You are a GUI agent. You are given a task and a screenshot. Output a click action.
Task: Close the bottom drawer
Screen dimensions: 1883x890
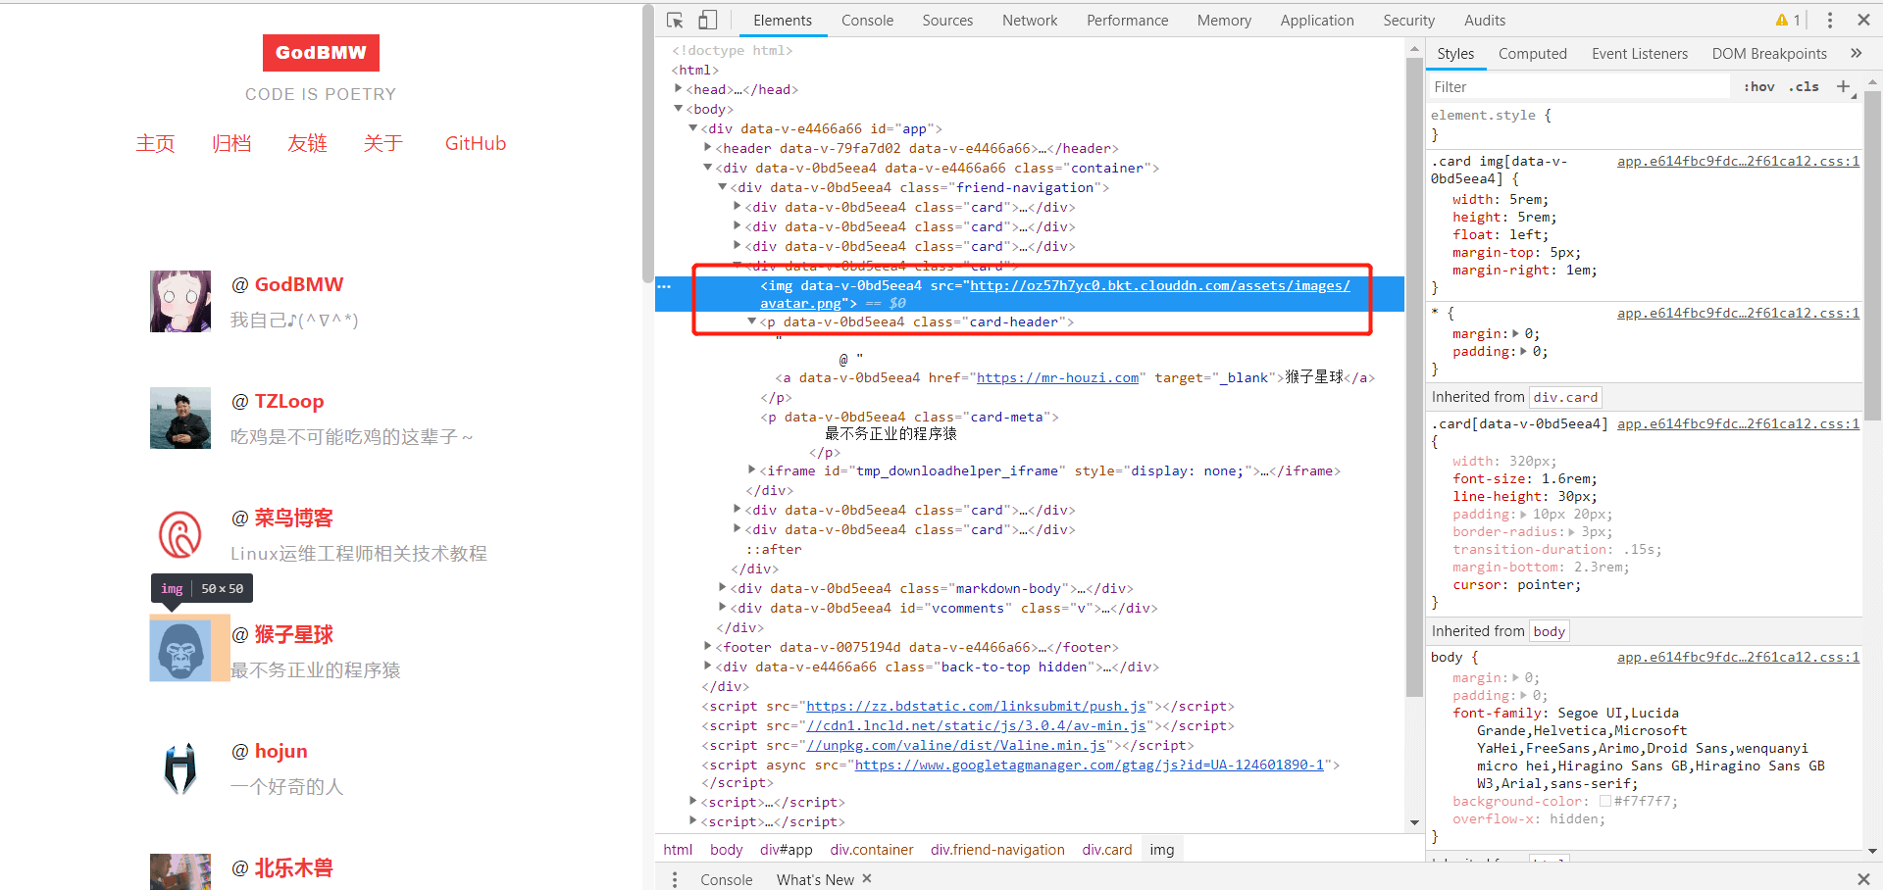(1863, 879)
